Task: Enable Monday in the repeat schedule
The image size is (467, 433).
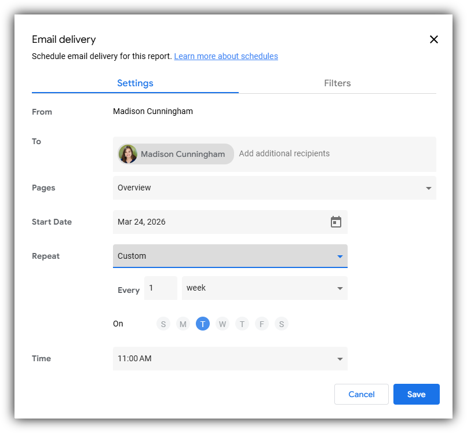Action: point(183,324)
